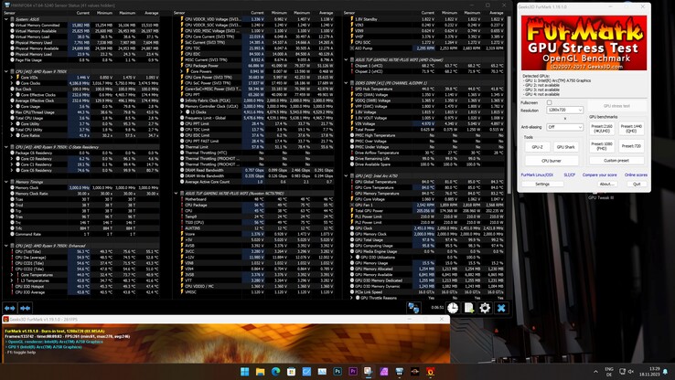Click the HWiNFO settings gear icon
This screenshot has width=675, height=380.
coord(485,308)
